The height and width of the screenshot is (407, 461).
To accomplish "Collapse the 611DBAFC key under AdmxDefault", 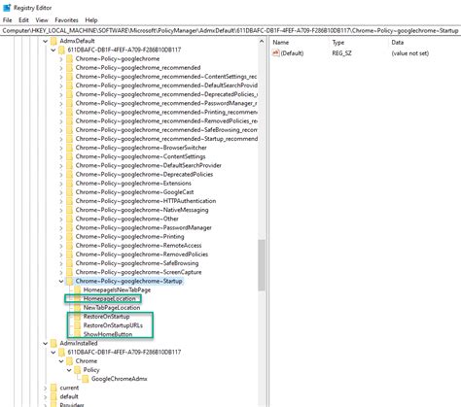I will point(53,50).
